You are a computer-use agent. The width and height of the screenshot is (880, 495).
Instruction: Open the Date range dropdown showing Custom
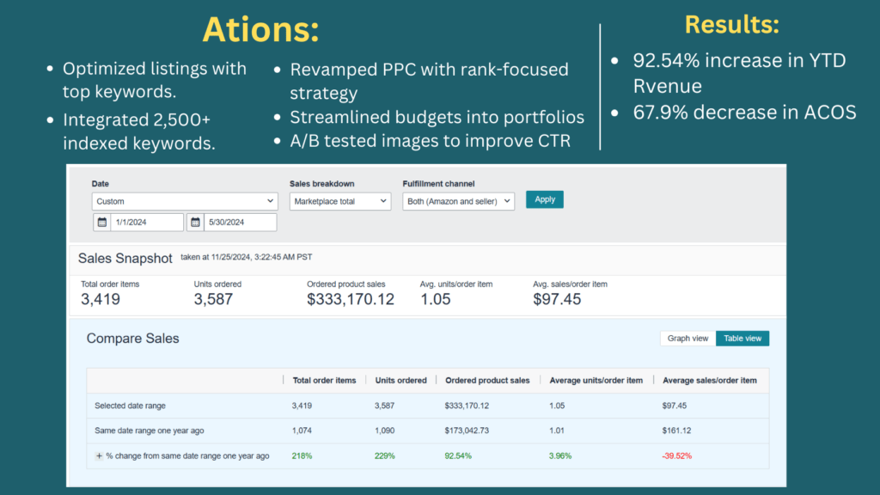[x=184, y=200]
